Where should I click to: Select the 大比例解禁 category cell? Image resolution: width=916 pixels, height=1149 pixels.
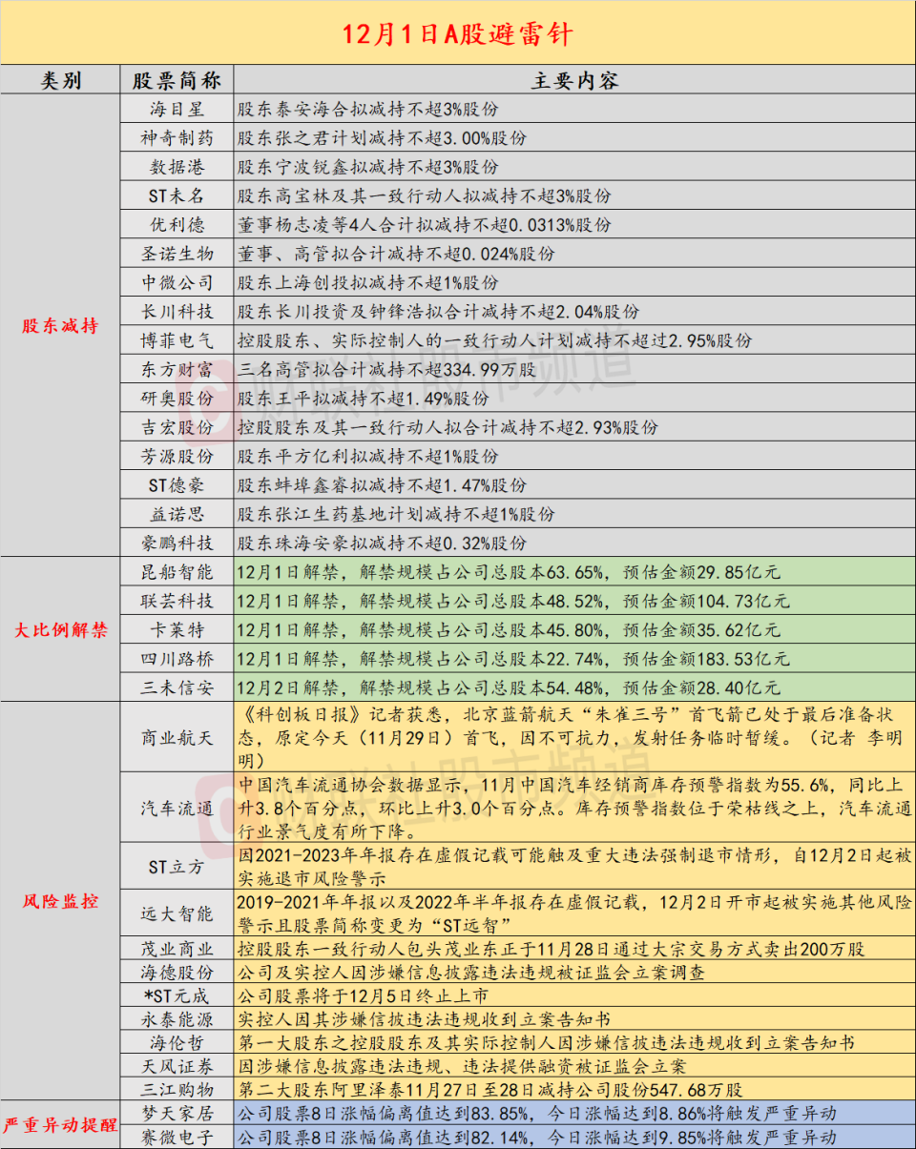coord(60,629)
